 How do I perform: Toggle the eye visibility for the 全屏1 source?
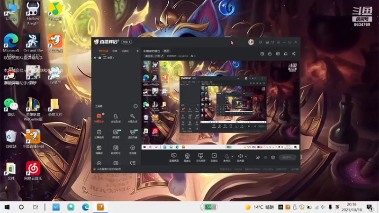tap(95, 58)
